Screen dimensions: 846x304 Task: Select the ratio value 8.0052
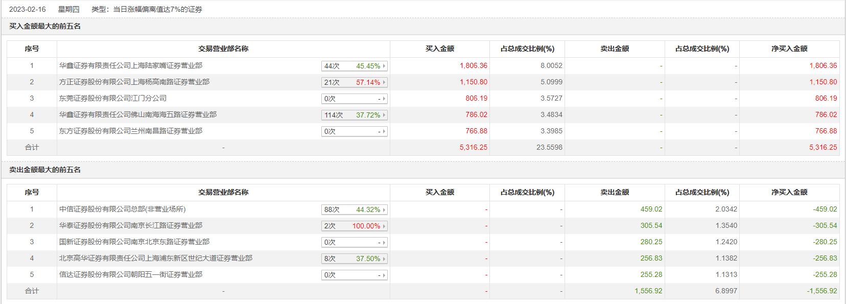click(551, 65)
